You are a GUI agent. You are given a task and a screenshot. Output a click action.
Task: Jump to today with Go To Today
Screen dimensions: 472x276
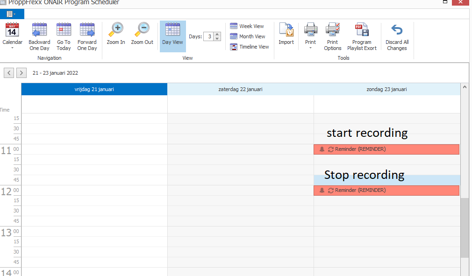click(64, 37)
